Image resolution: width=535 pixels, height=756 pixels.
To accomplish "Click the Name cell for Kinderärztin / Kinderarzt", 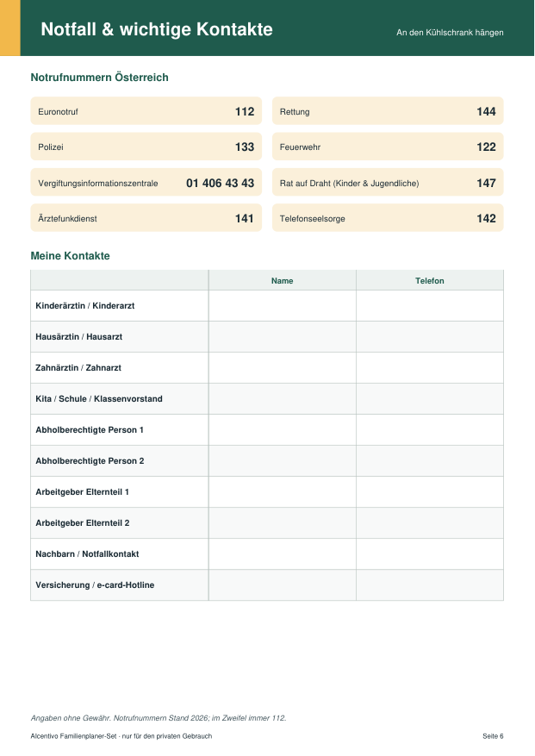I will pyautogui.click(x=282, y=306).
